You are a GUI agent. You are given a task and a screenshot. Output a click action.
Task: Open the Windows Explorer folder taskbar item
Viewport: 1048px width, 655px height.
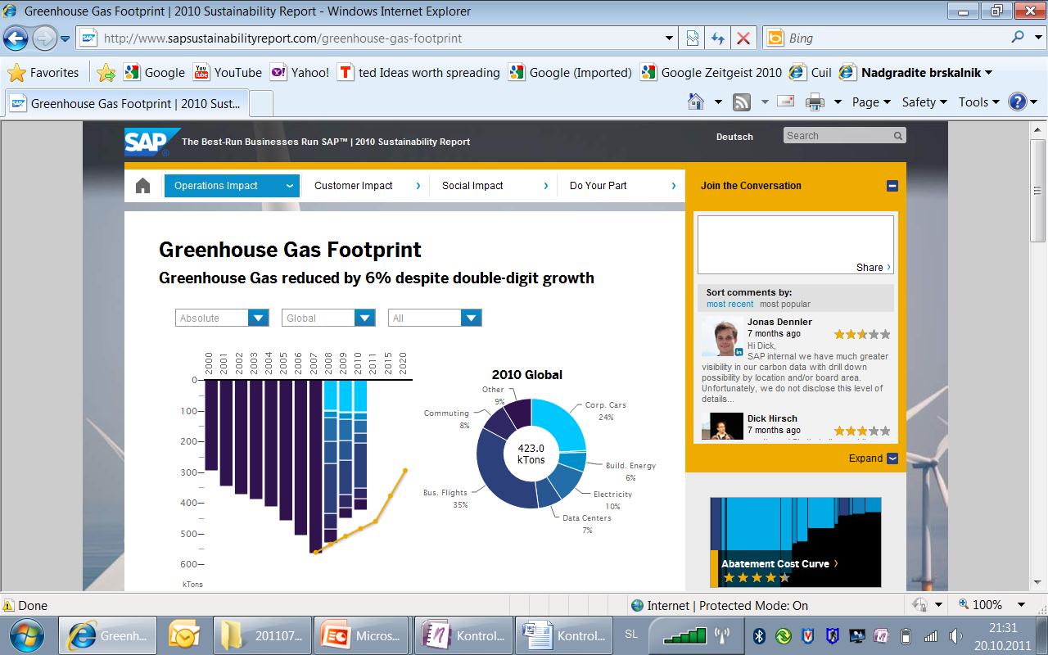pyautogui.click(x=260, y=635)
